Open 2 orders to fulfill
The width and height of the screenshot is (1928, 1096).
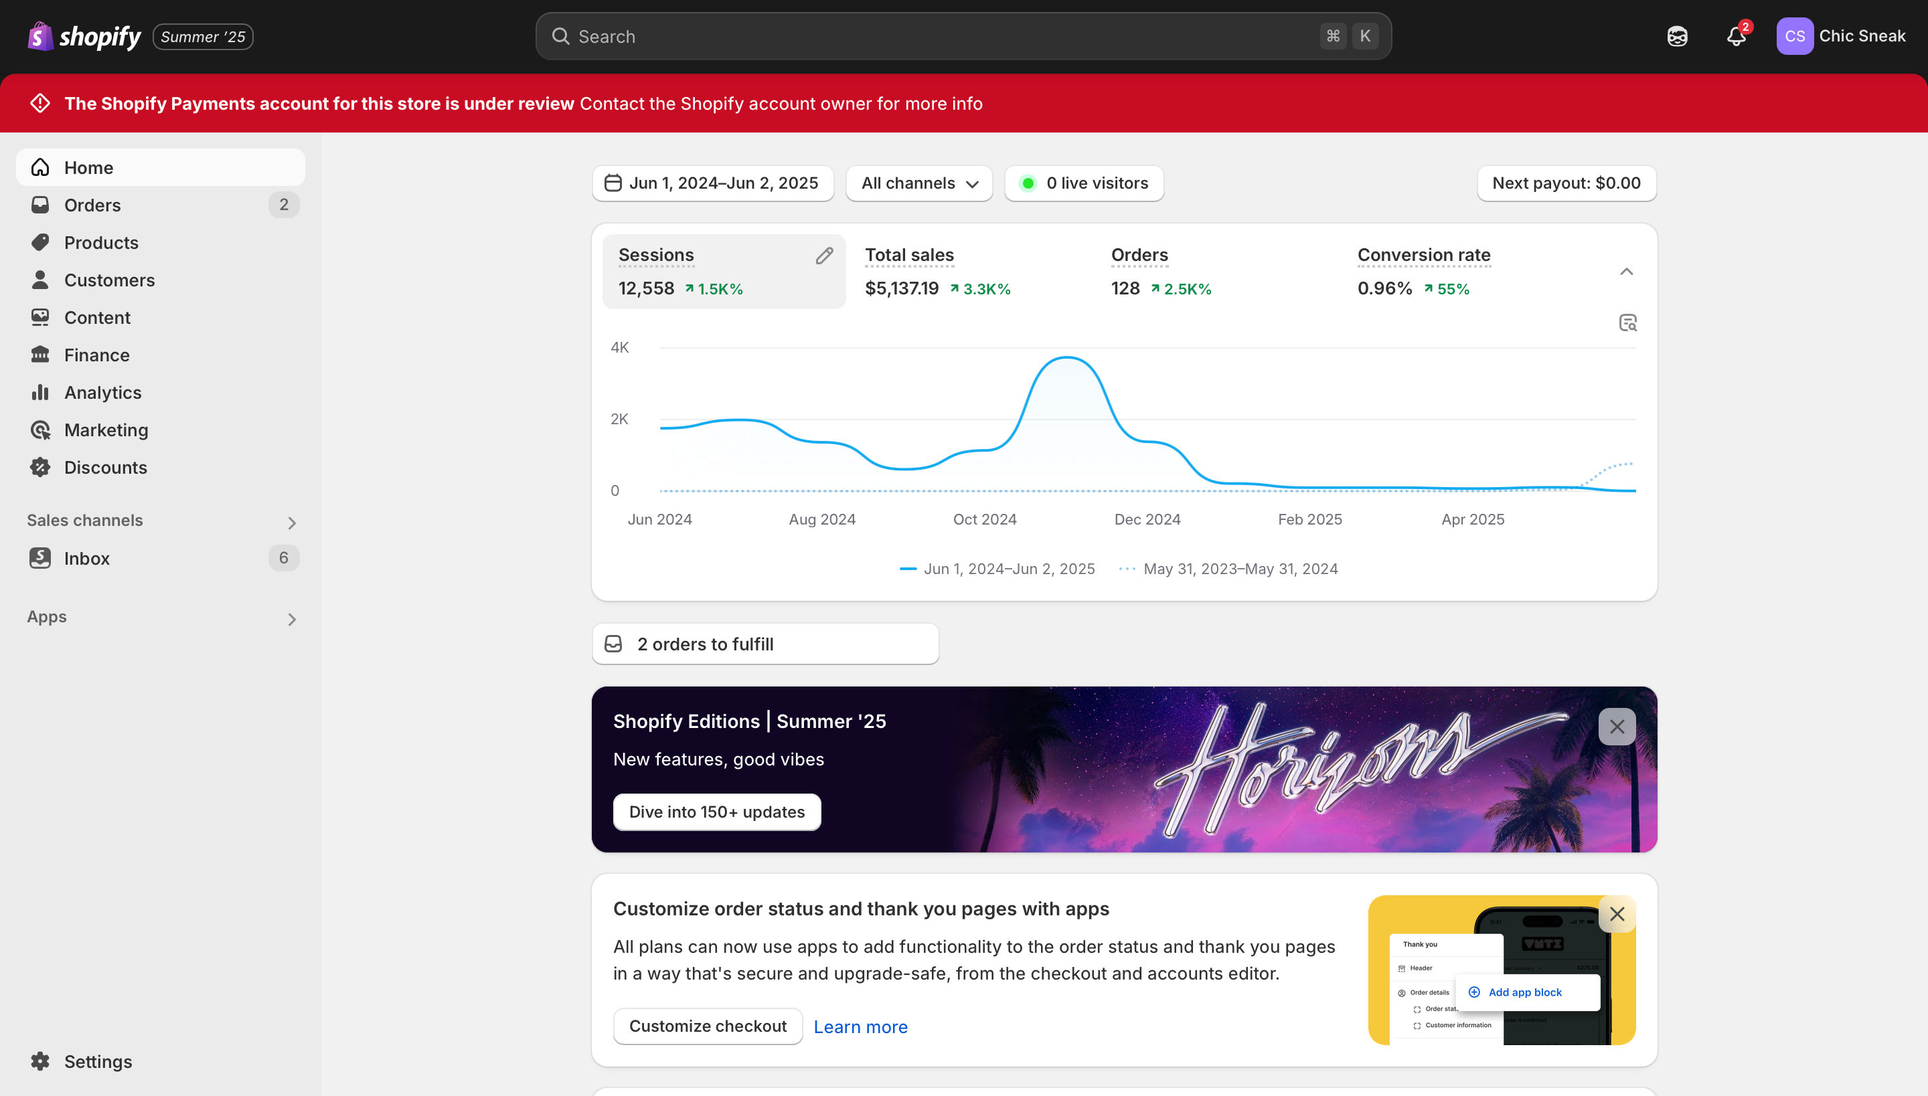coord(765,644)
